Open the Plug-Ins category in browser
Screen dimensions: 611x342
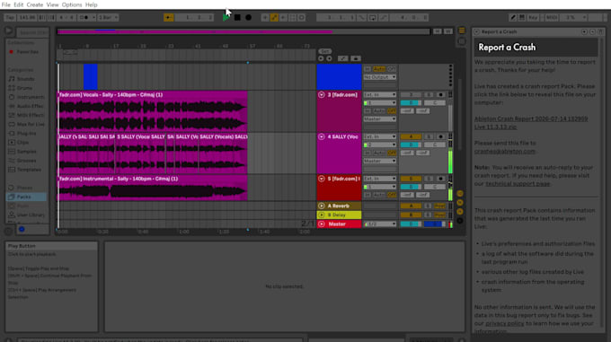[x=26, y=134]
